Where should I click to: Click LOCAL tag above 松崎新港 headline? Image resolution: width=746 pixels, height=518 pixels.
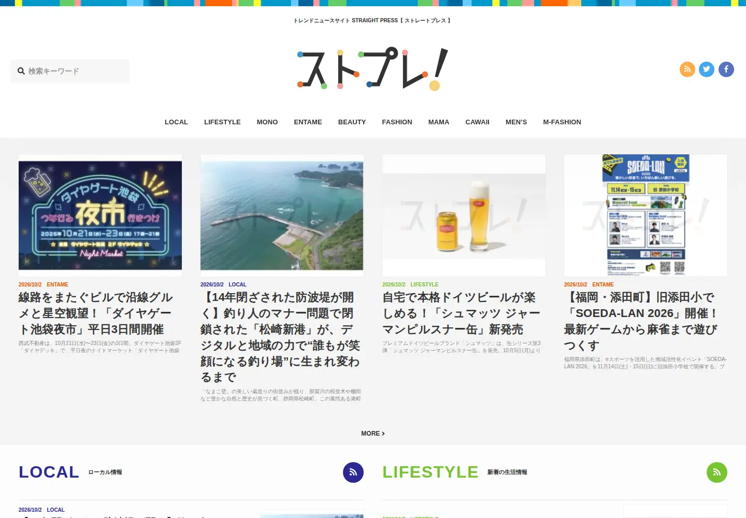(237, 284)
